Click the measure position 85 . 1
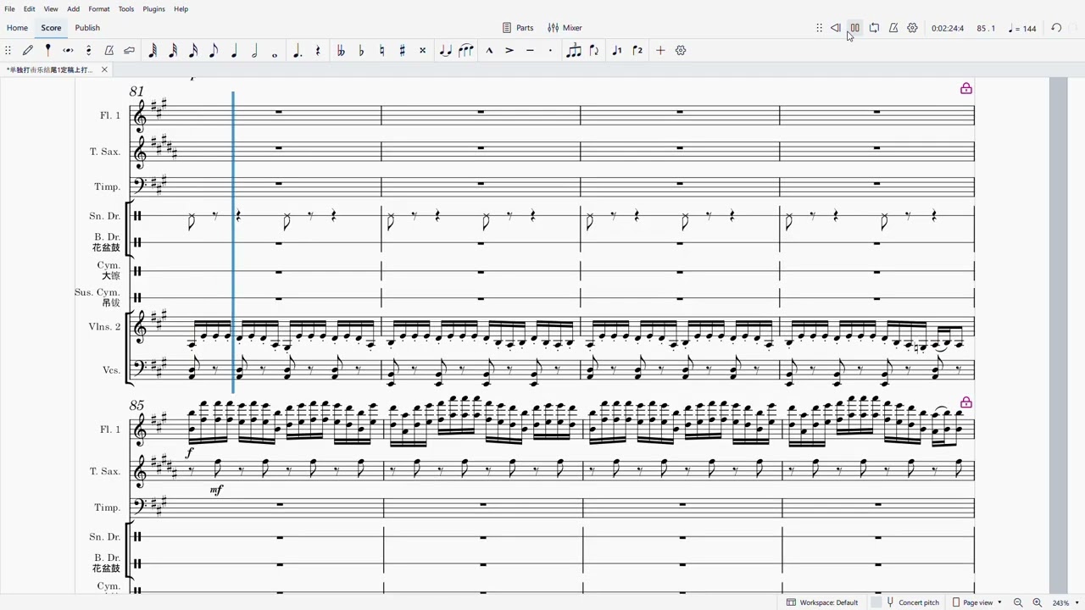This screenshot has height=610, width=1085. [986, 28]
